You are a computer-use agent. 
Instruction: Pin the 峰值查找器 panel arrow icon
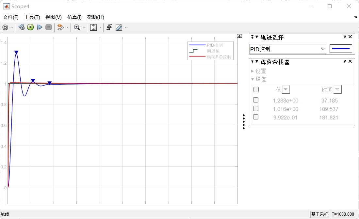pyautogui.click(x=252, y=61)
